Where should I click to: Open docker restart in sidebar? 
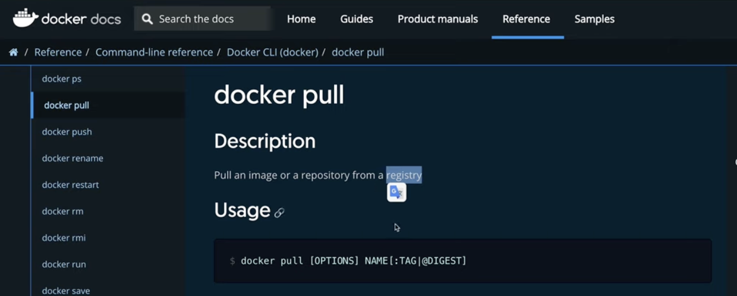pyautogui.click(x=71, y=185)
